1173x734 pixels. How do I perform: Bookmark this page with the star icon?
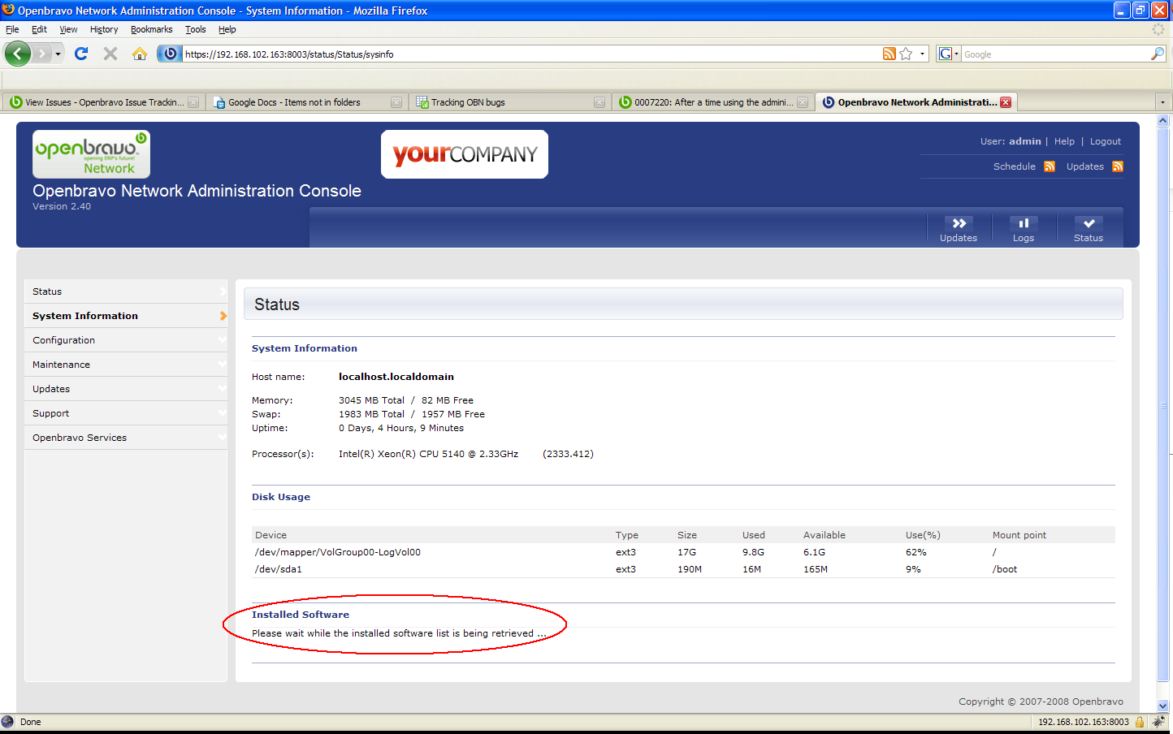906,54
